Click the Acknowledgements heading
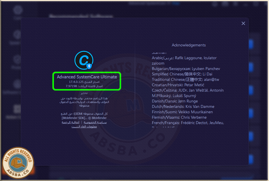Screen dimensions: 269x181 point(189,45)
